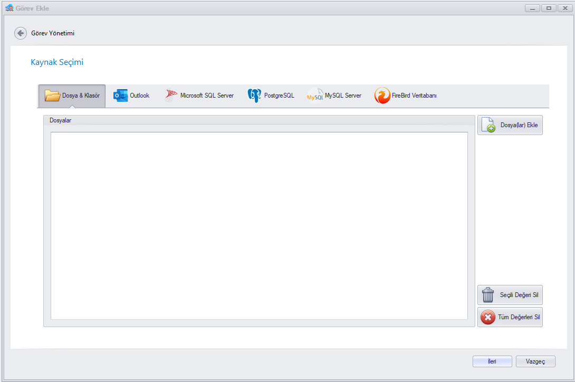Select the Outlook icon tab

pos(121,96)
